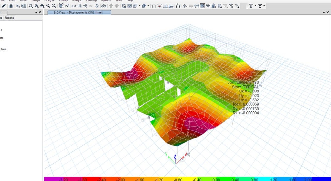Click the extrude view icon

(x=135, y=6)
